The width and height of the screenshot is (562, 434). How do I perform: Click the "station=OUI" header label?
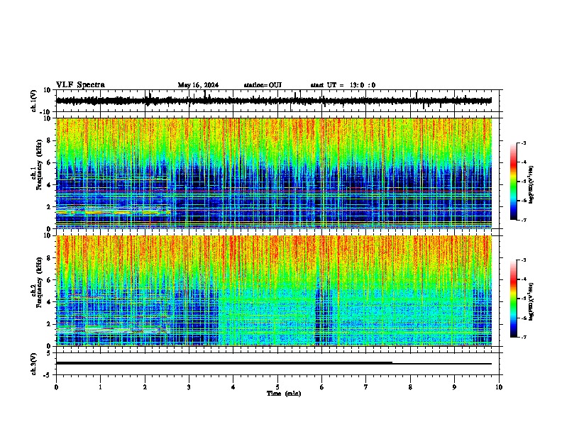tap(263, 85)
